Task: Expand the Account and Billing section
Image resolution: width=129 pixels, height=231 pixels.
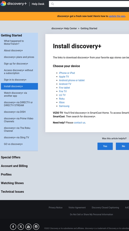Action: [x=14, y=166]
